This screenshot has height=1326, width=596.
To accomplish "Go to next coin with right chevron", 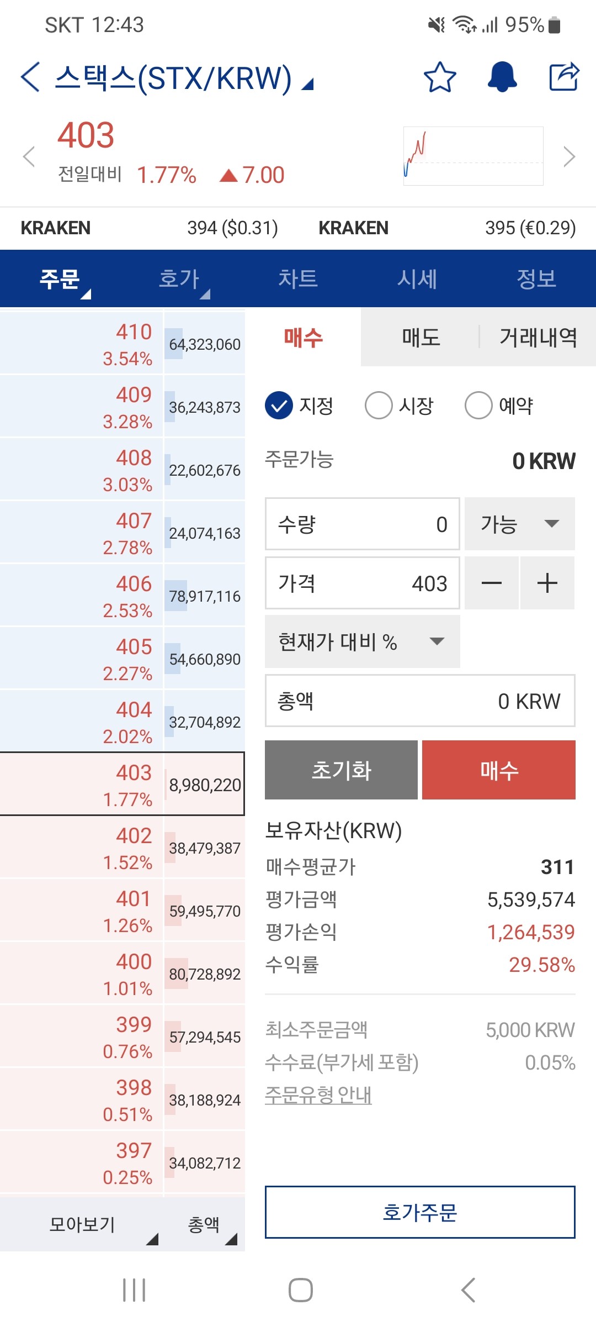I will click(570, 157).
